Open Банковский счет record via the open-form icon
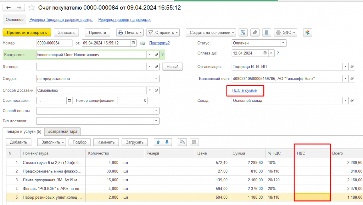Viewport: 363px width, 205px height. [352, 79]
